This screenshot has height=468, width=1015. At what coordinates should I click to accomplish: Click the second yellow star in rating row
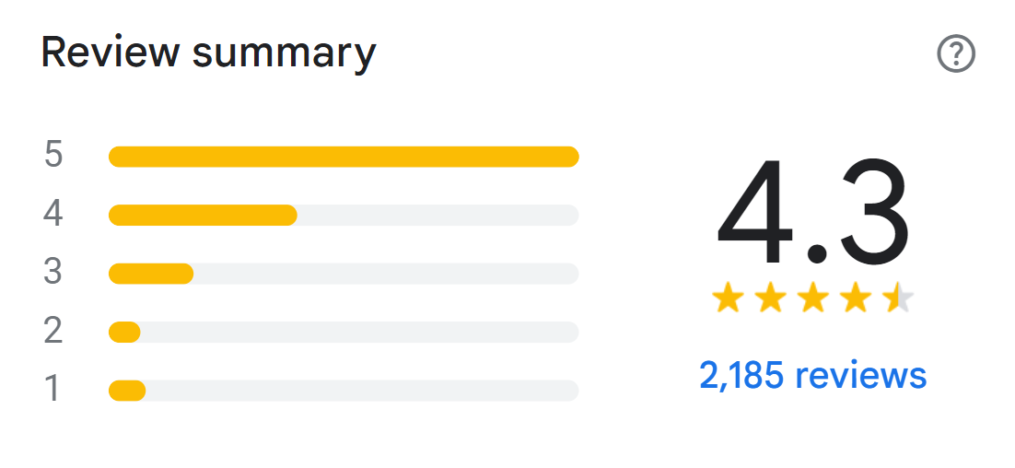pos(770,298)
